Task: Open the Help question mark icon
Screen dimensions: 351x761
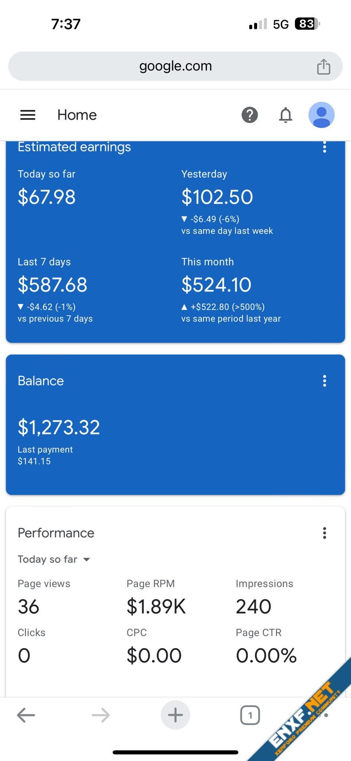Action: click(x=250, y=115)
